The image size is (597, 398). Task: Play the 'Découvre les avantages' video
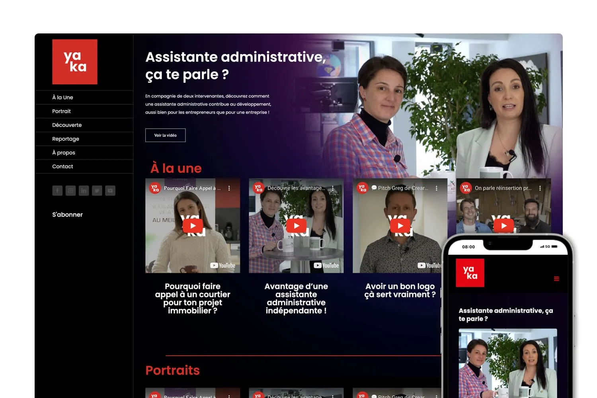297,226
